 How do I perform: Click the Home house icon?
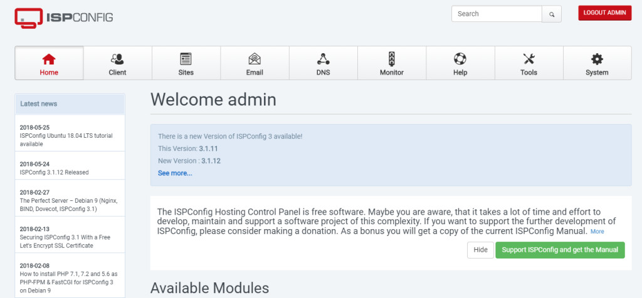[x=49, y=59]
